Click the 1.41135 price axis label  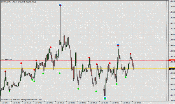pos(172,29)
